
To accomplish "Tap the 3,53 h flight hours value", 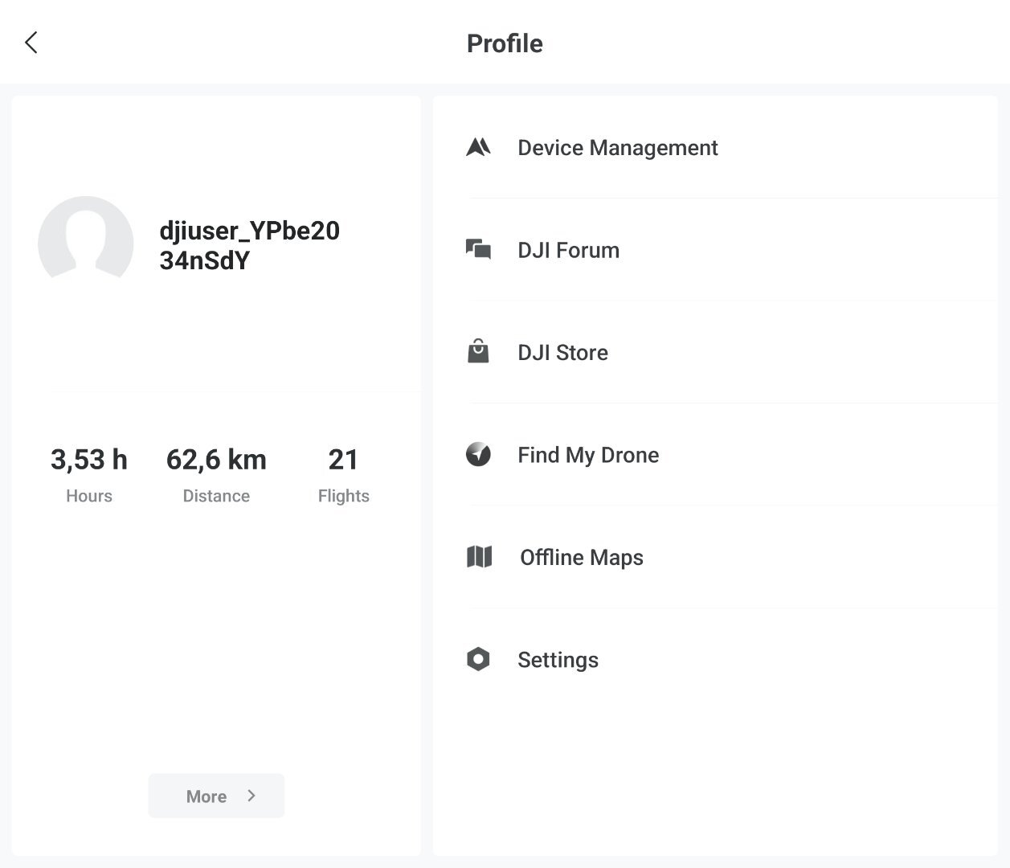I will point(89,460).
